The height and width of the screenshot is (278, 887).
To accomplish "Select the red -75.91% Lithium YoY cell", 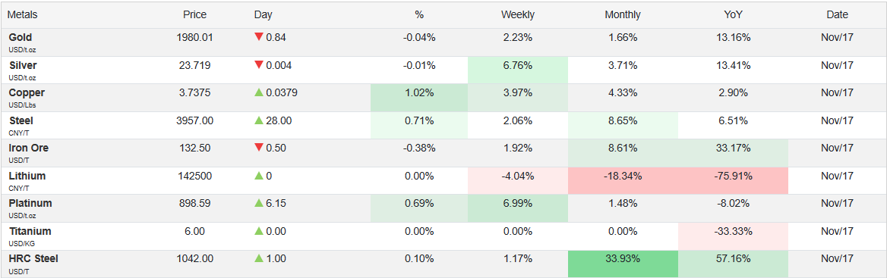I will pos(733,180).
